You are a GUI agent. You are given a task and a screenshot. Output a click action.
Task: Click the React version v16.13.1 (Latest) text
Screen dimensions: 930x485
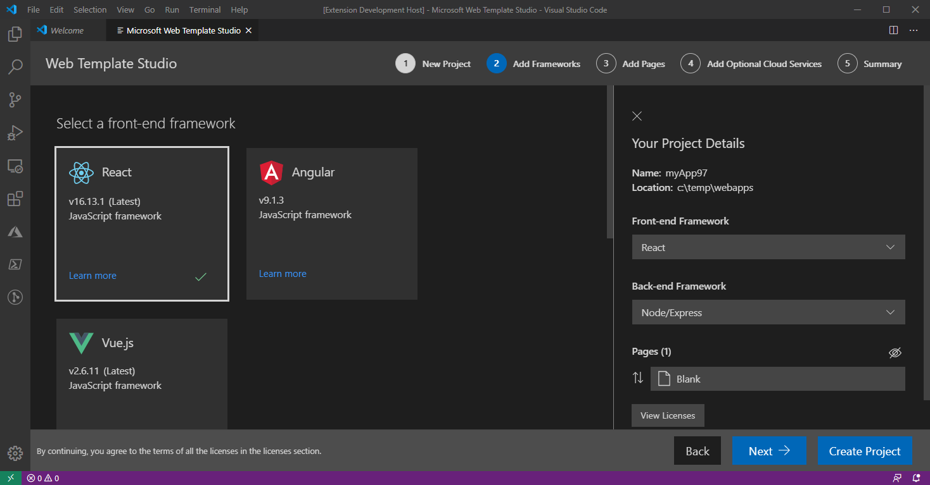click(x=105, y=202)
